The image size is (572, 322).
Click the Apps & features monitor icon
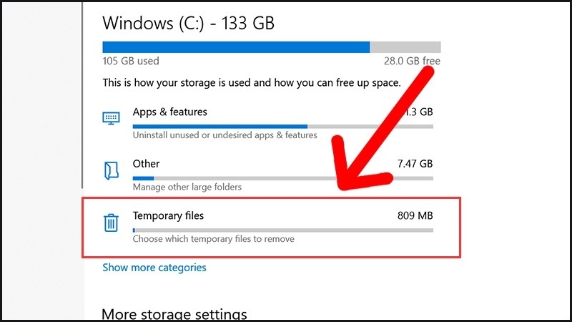(x=112, y=118)
